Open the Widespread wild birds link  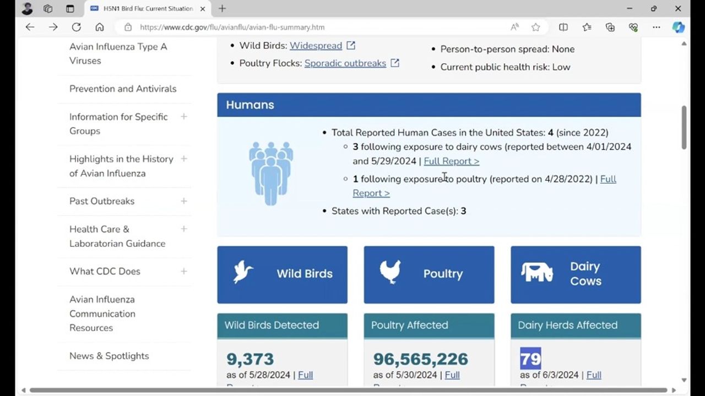tap(316, 46)
